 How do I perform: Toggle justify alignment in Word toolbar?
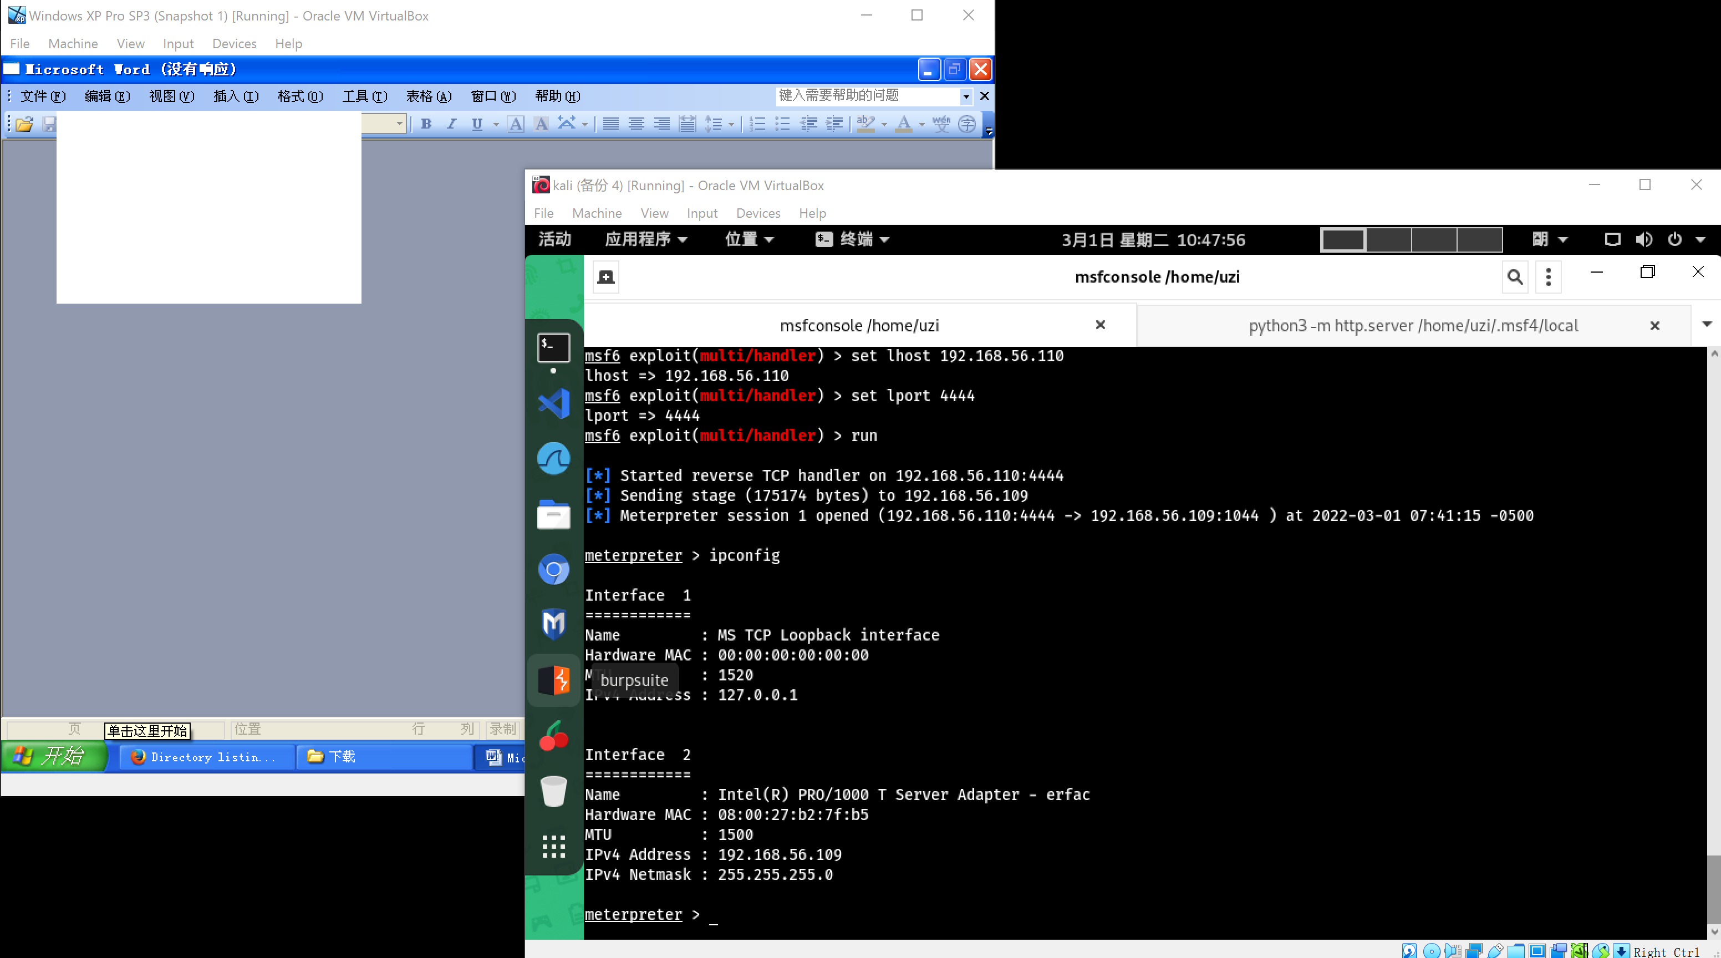tap(610, 124)
